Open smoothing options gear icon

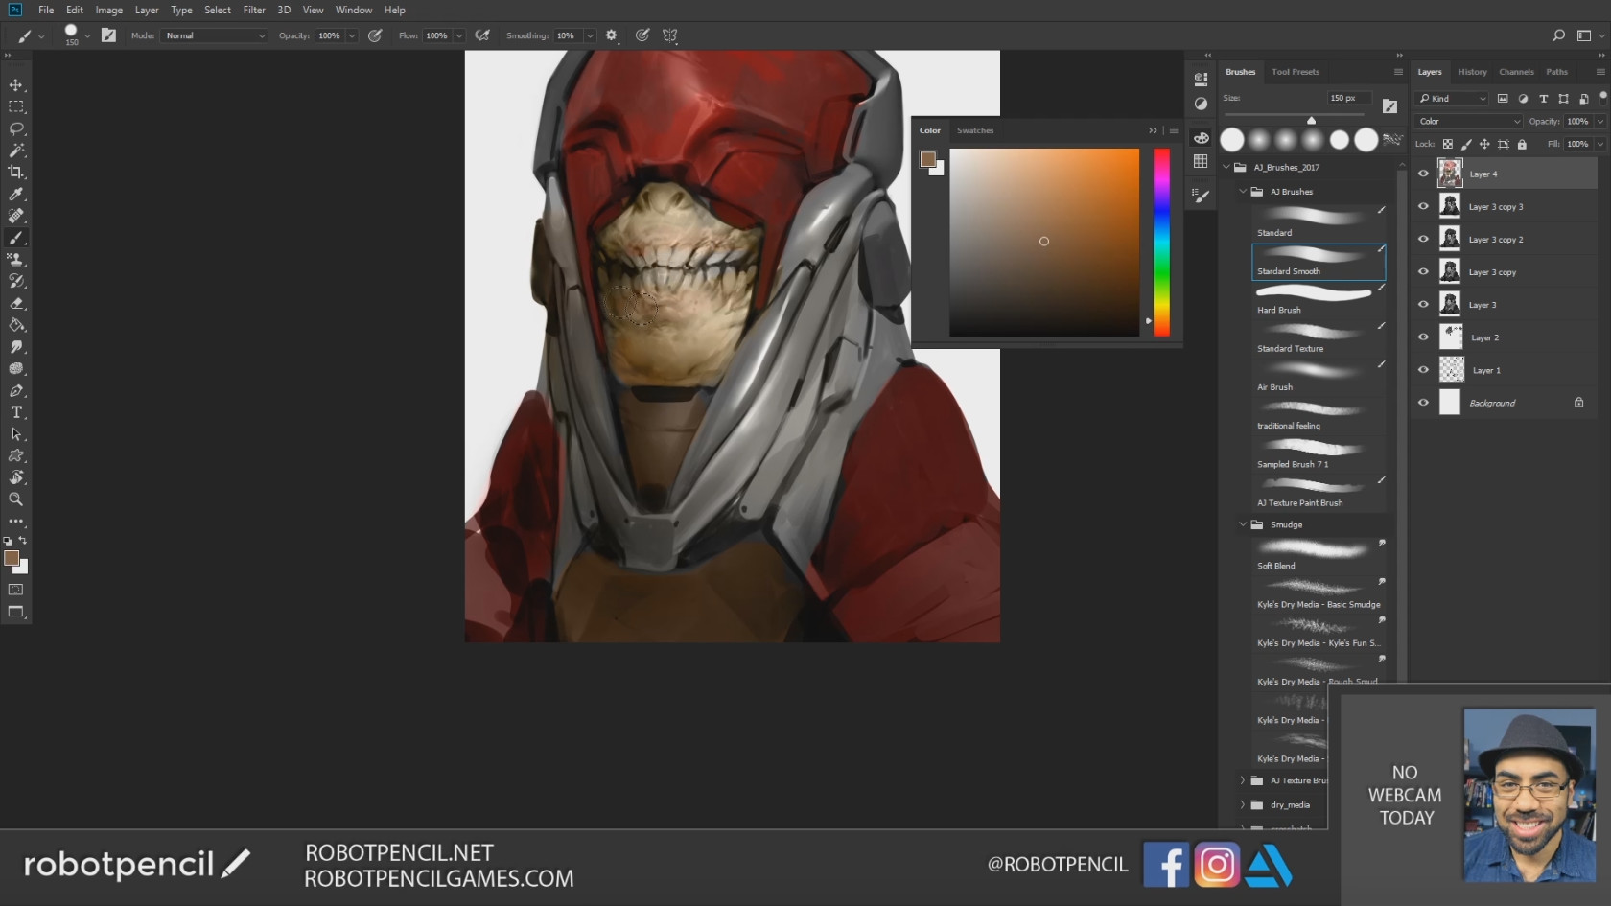coord(611,35)
